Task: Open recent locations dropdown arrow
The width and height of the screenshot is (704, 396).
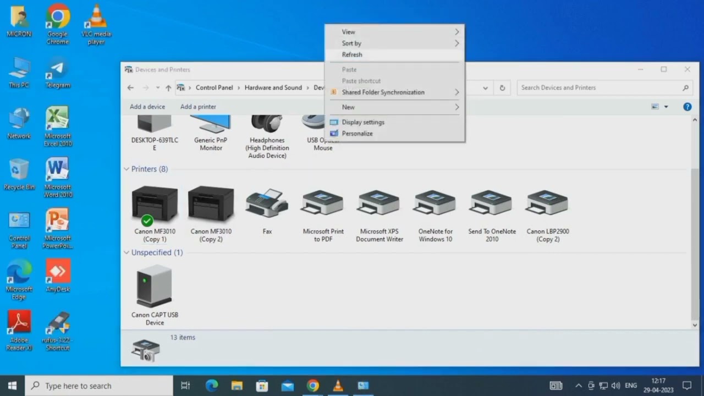Action: click(x=158, y=88)
